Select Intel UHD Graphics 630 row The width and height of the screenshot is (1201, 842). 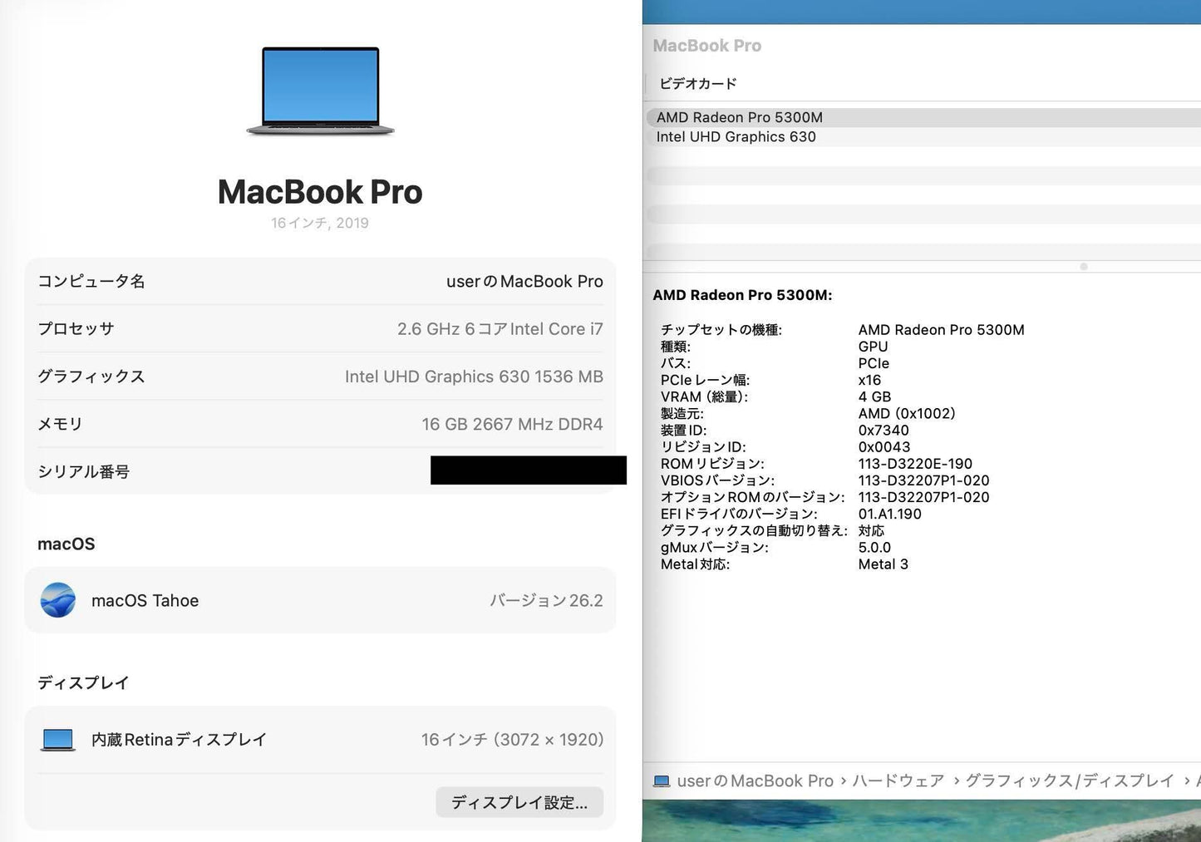923,137
